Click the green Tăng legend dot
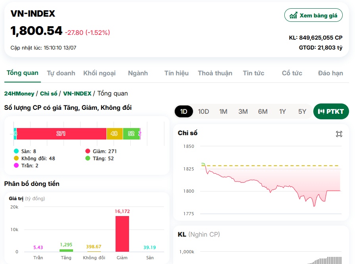The image size is (355, 264). pos(88,158)
